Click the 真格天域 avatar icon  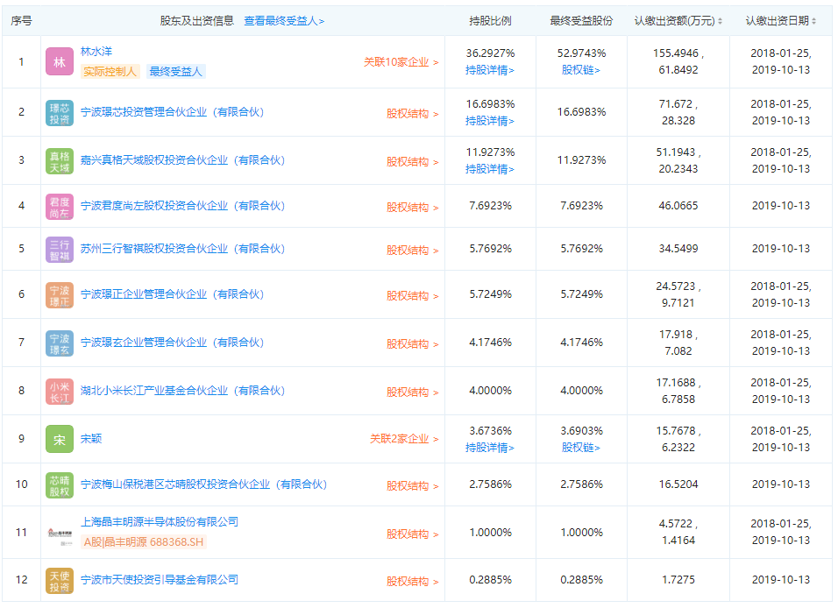point(58,159)
